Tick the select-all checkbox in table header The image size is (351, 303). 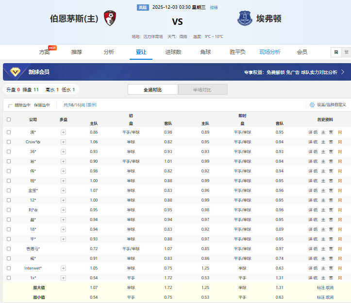(x=9, y=119)
